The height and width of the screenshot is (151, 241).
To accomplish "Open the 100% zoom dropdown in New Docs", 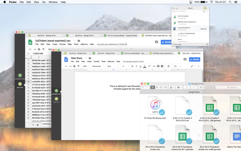I will point(86,66).
